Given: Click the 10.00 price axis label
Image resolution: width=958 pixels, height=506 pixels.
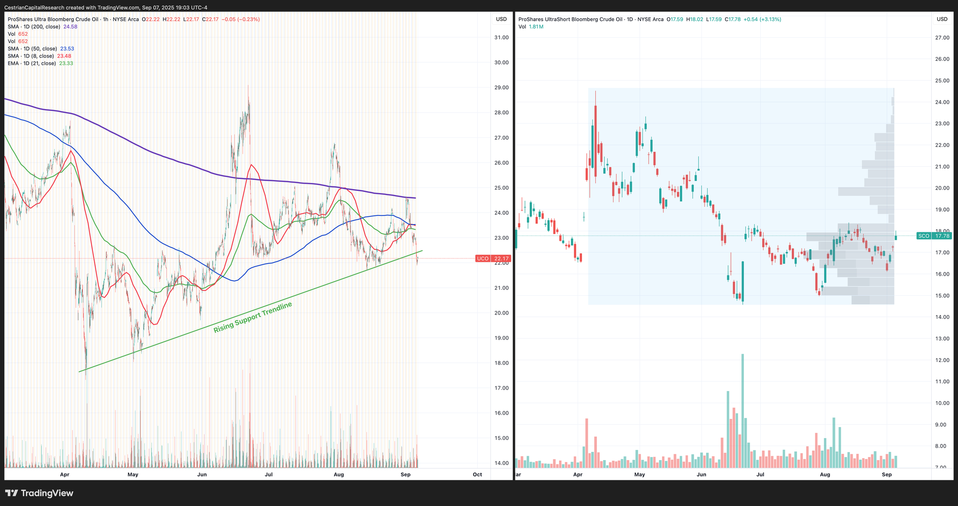Looking at the screenshot, I should (x=942, y=403).
